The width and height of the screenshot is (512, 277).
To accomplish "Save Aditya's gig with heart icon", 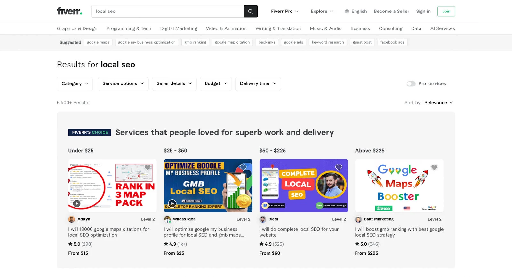I will pos(148,167).
